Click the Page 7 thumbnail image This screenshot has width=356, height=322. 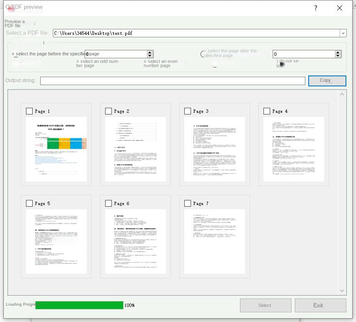click(214, 241)
